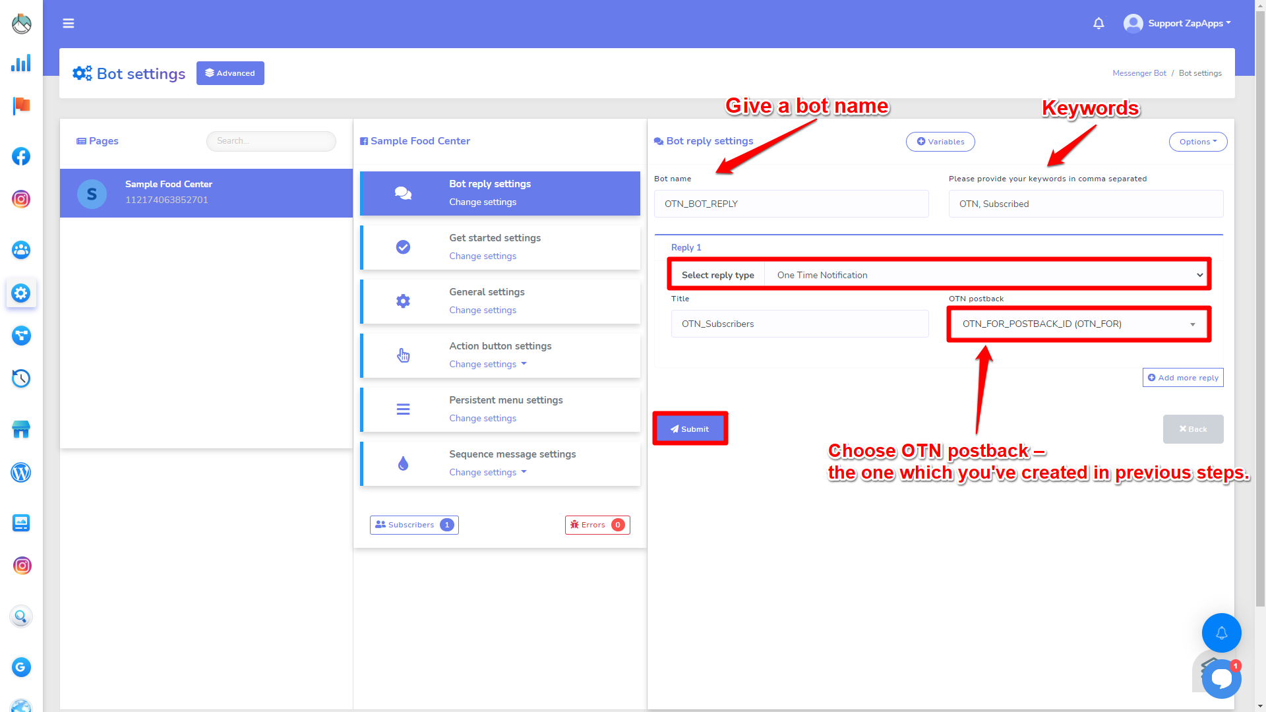Open Facebook icon in left sidebar
The height and width of the screenshot is (712, 1266).
pyautogui.click(x=21, y=156)
